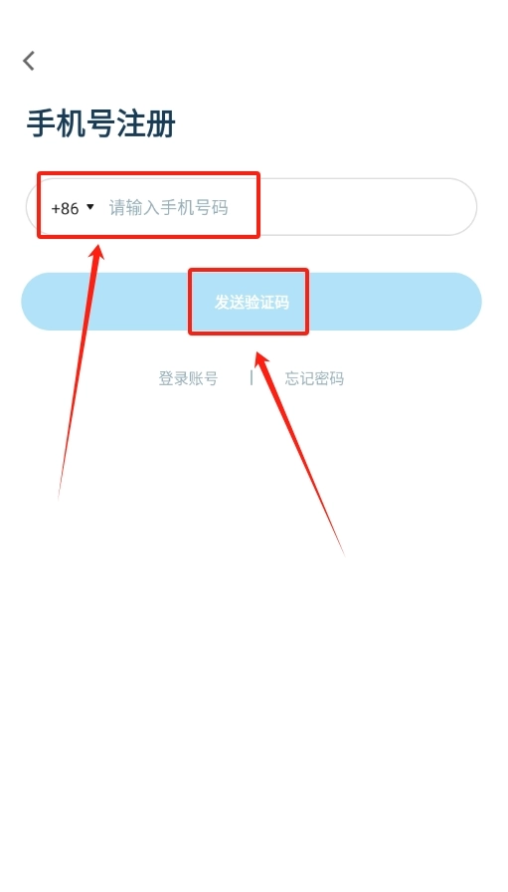This screenshot has width=508, height=892.
Task: Expand the small triangle beside +86
Action: 89,207
